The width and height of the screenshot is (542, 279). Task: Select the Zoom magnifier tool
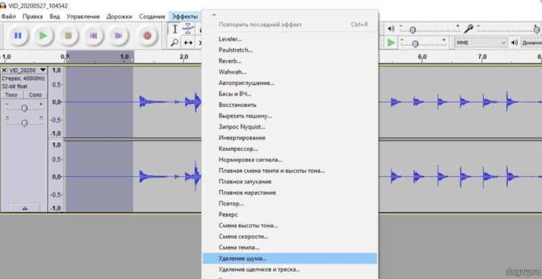click(x=175, y=43)
